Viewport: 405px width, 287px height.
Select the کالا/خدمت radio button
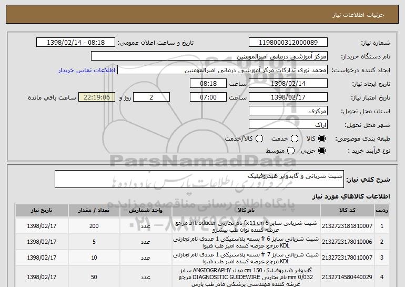coord(259,138)
